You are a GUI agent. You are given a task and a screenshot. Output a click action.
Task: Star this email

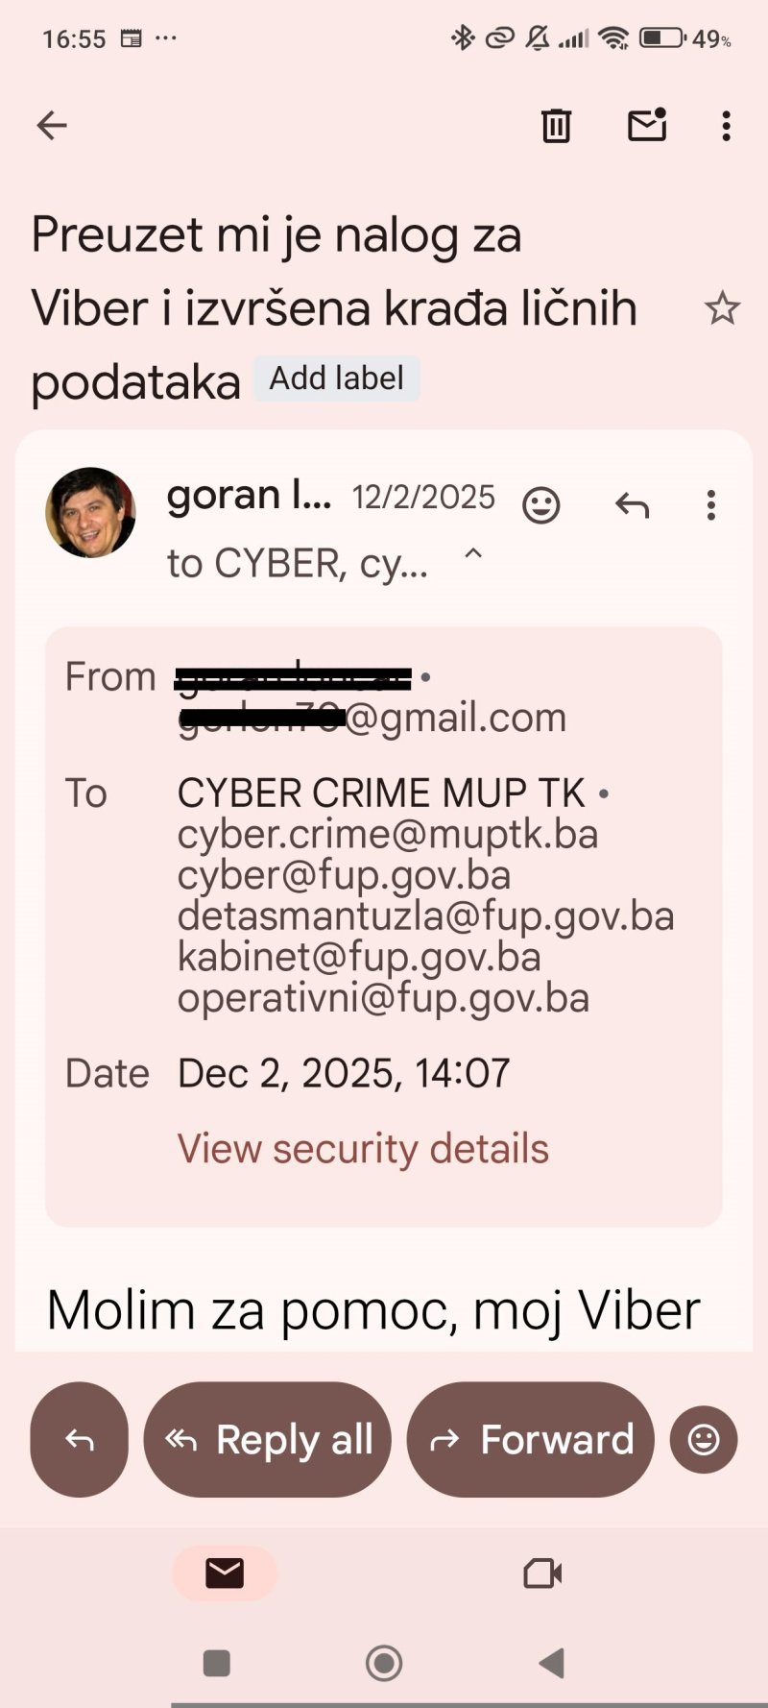(x=723, y=308)
